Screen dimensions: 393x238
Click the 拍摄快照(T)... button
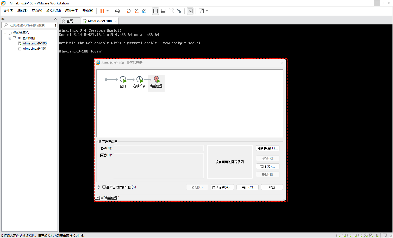(267, 148)
